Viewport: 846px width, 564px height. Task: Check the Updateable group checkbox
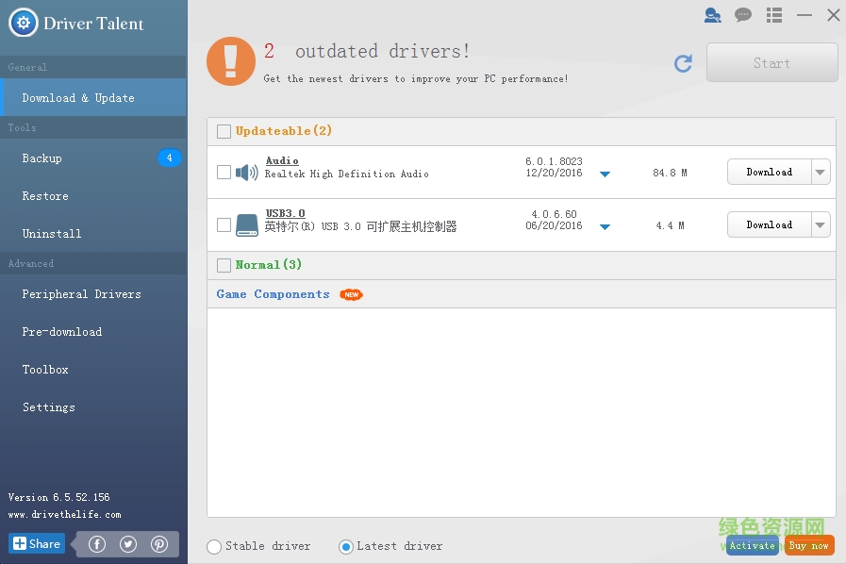pyautogui.click(x=224, y=131)
